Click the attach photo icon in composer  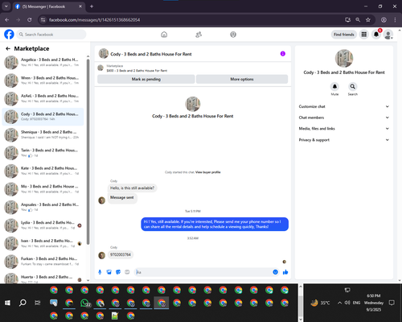pos(109,272)
